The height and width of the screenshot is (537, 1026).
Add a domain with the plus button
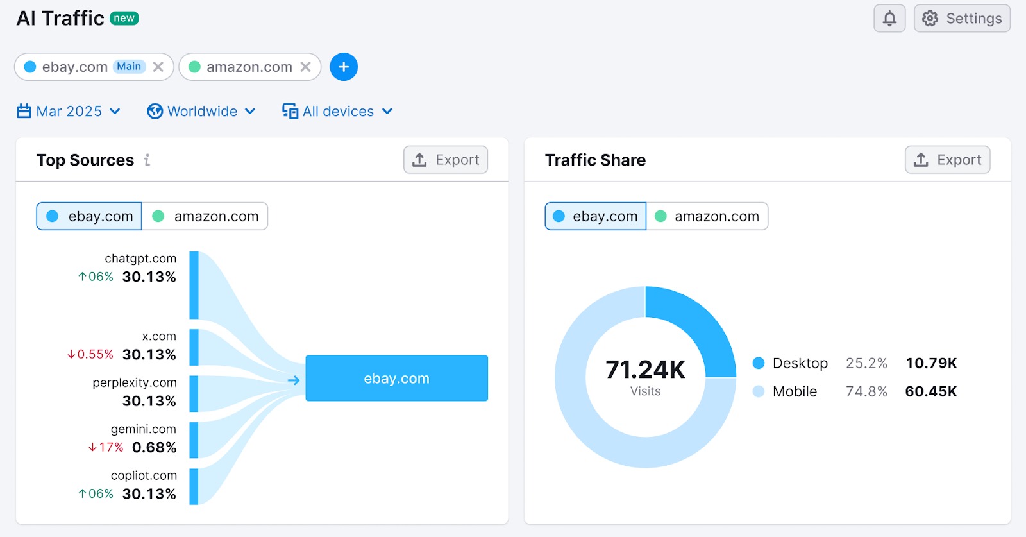344,67
